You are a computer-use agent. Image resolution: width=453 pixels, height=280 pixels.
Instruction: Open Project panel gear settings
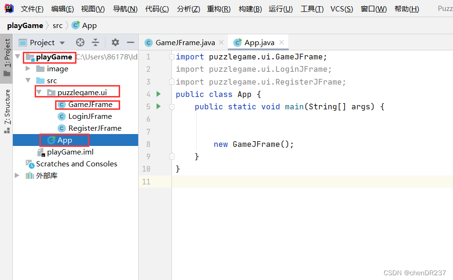[115, 42]
